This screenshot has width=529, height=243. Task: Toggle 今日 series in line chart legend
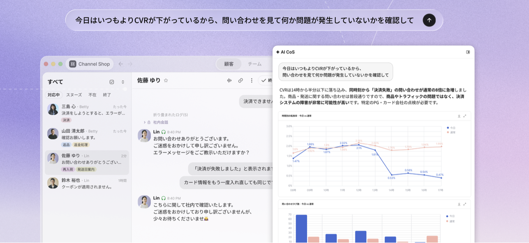[x=451, y=128]
